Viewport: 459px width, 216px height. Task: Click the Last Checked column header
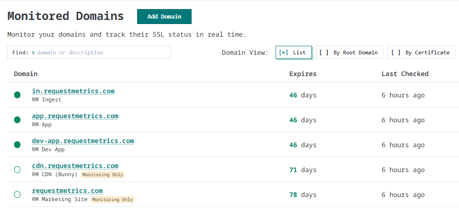click(405, 74)
